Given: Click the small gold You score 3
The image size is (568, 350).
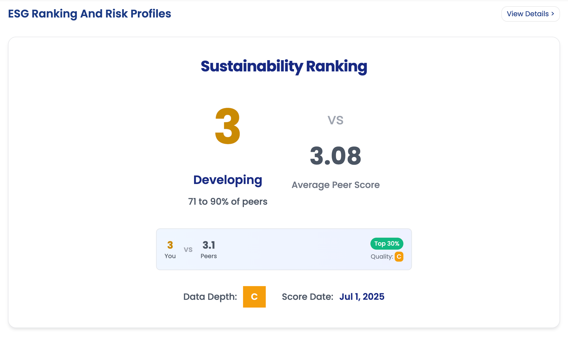Looking at the screenshot, I should coord(170,245).
